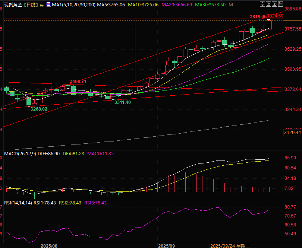Select the latest large red candlestick
Screen dimensions: 302x248
pyautogui.click(x=269, y=25)
